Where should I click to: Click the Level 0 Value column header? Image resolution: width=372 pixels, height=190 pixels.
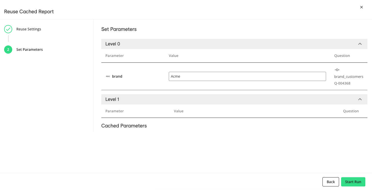pos(174,56)
